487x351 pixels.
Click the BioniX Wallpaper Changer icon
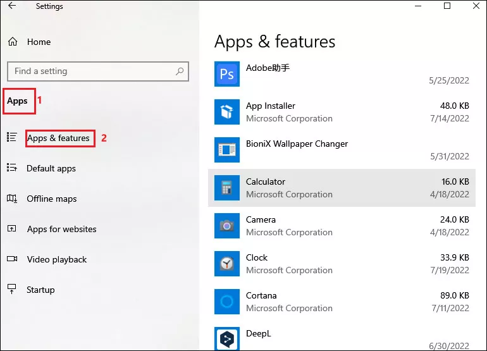pos(226,150)
